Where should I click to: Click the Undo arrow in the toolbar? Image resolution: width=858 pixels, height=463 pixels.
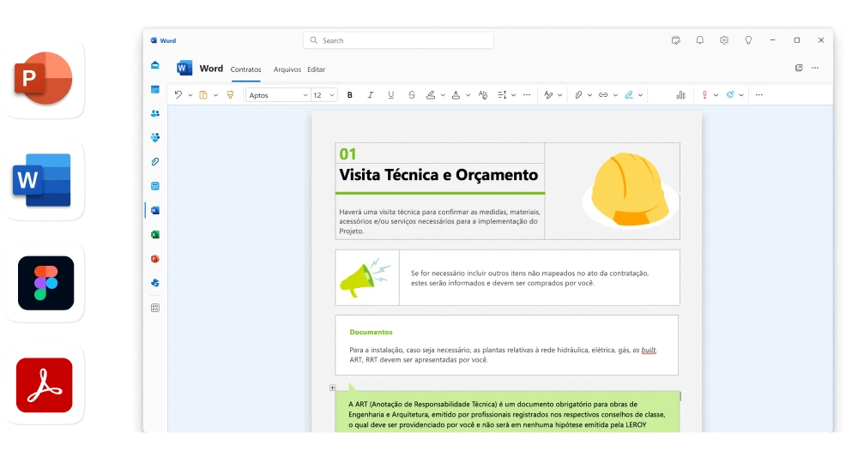tap(178, 94)
